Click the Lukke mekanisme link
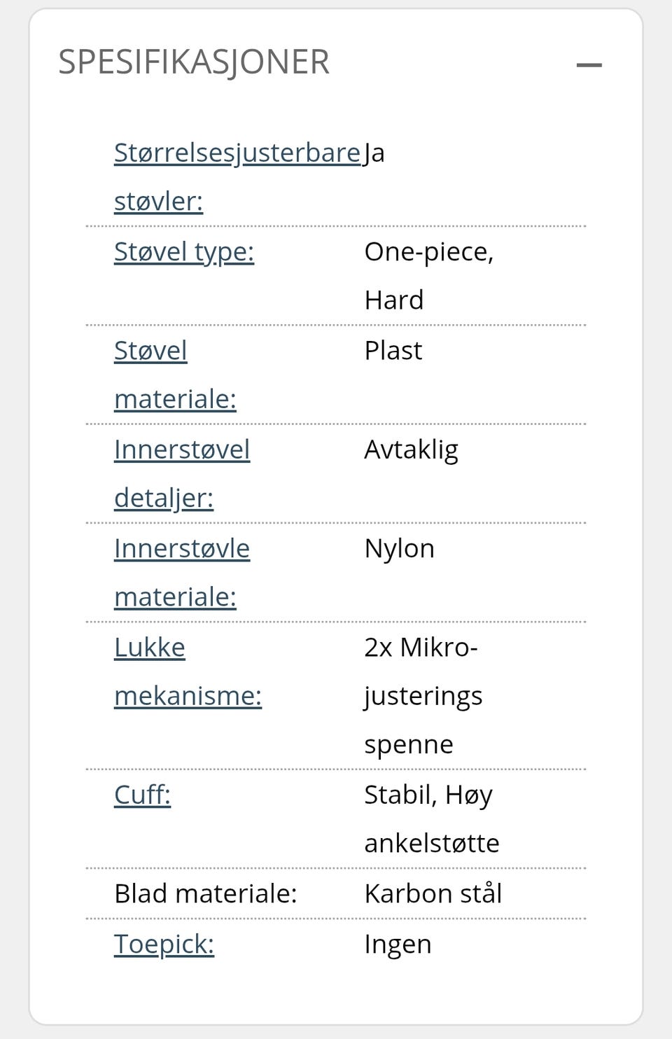This screenshot has height=1039, width=672. tap(188, 671)
